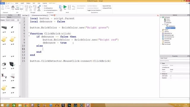Switch to the VIEW ribbon tab
This screenshot has width=190, height=107.
click(x=39, y=3)
